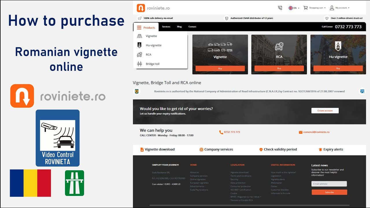Click the phone handset icon beside the language flag

pos(280,8)
